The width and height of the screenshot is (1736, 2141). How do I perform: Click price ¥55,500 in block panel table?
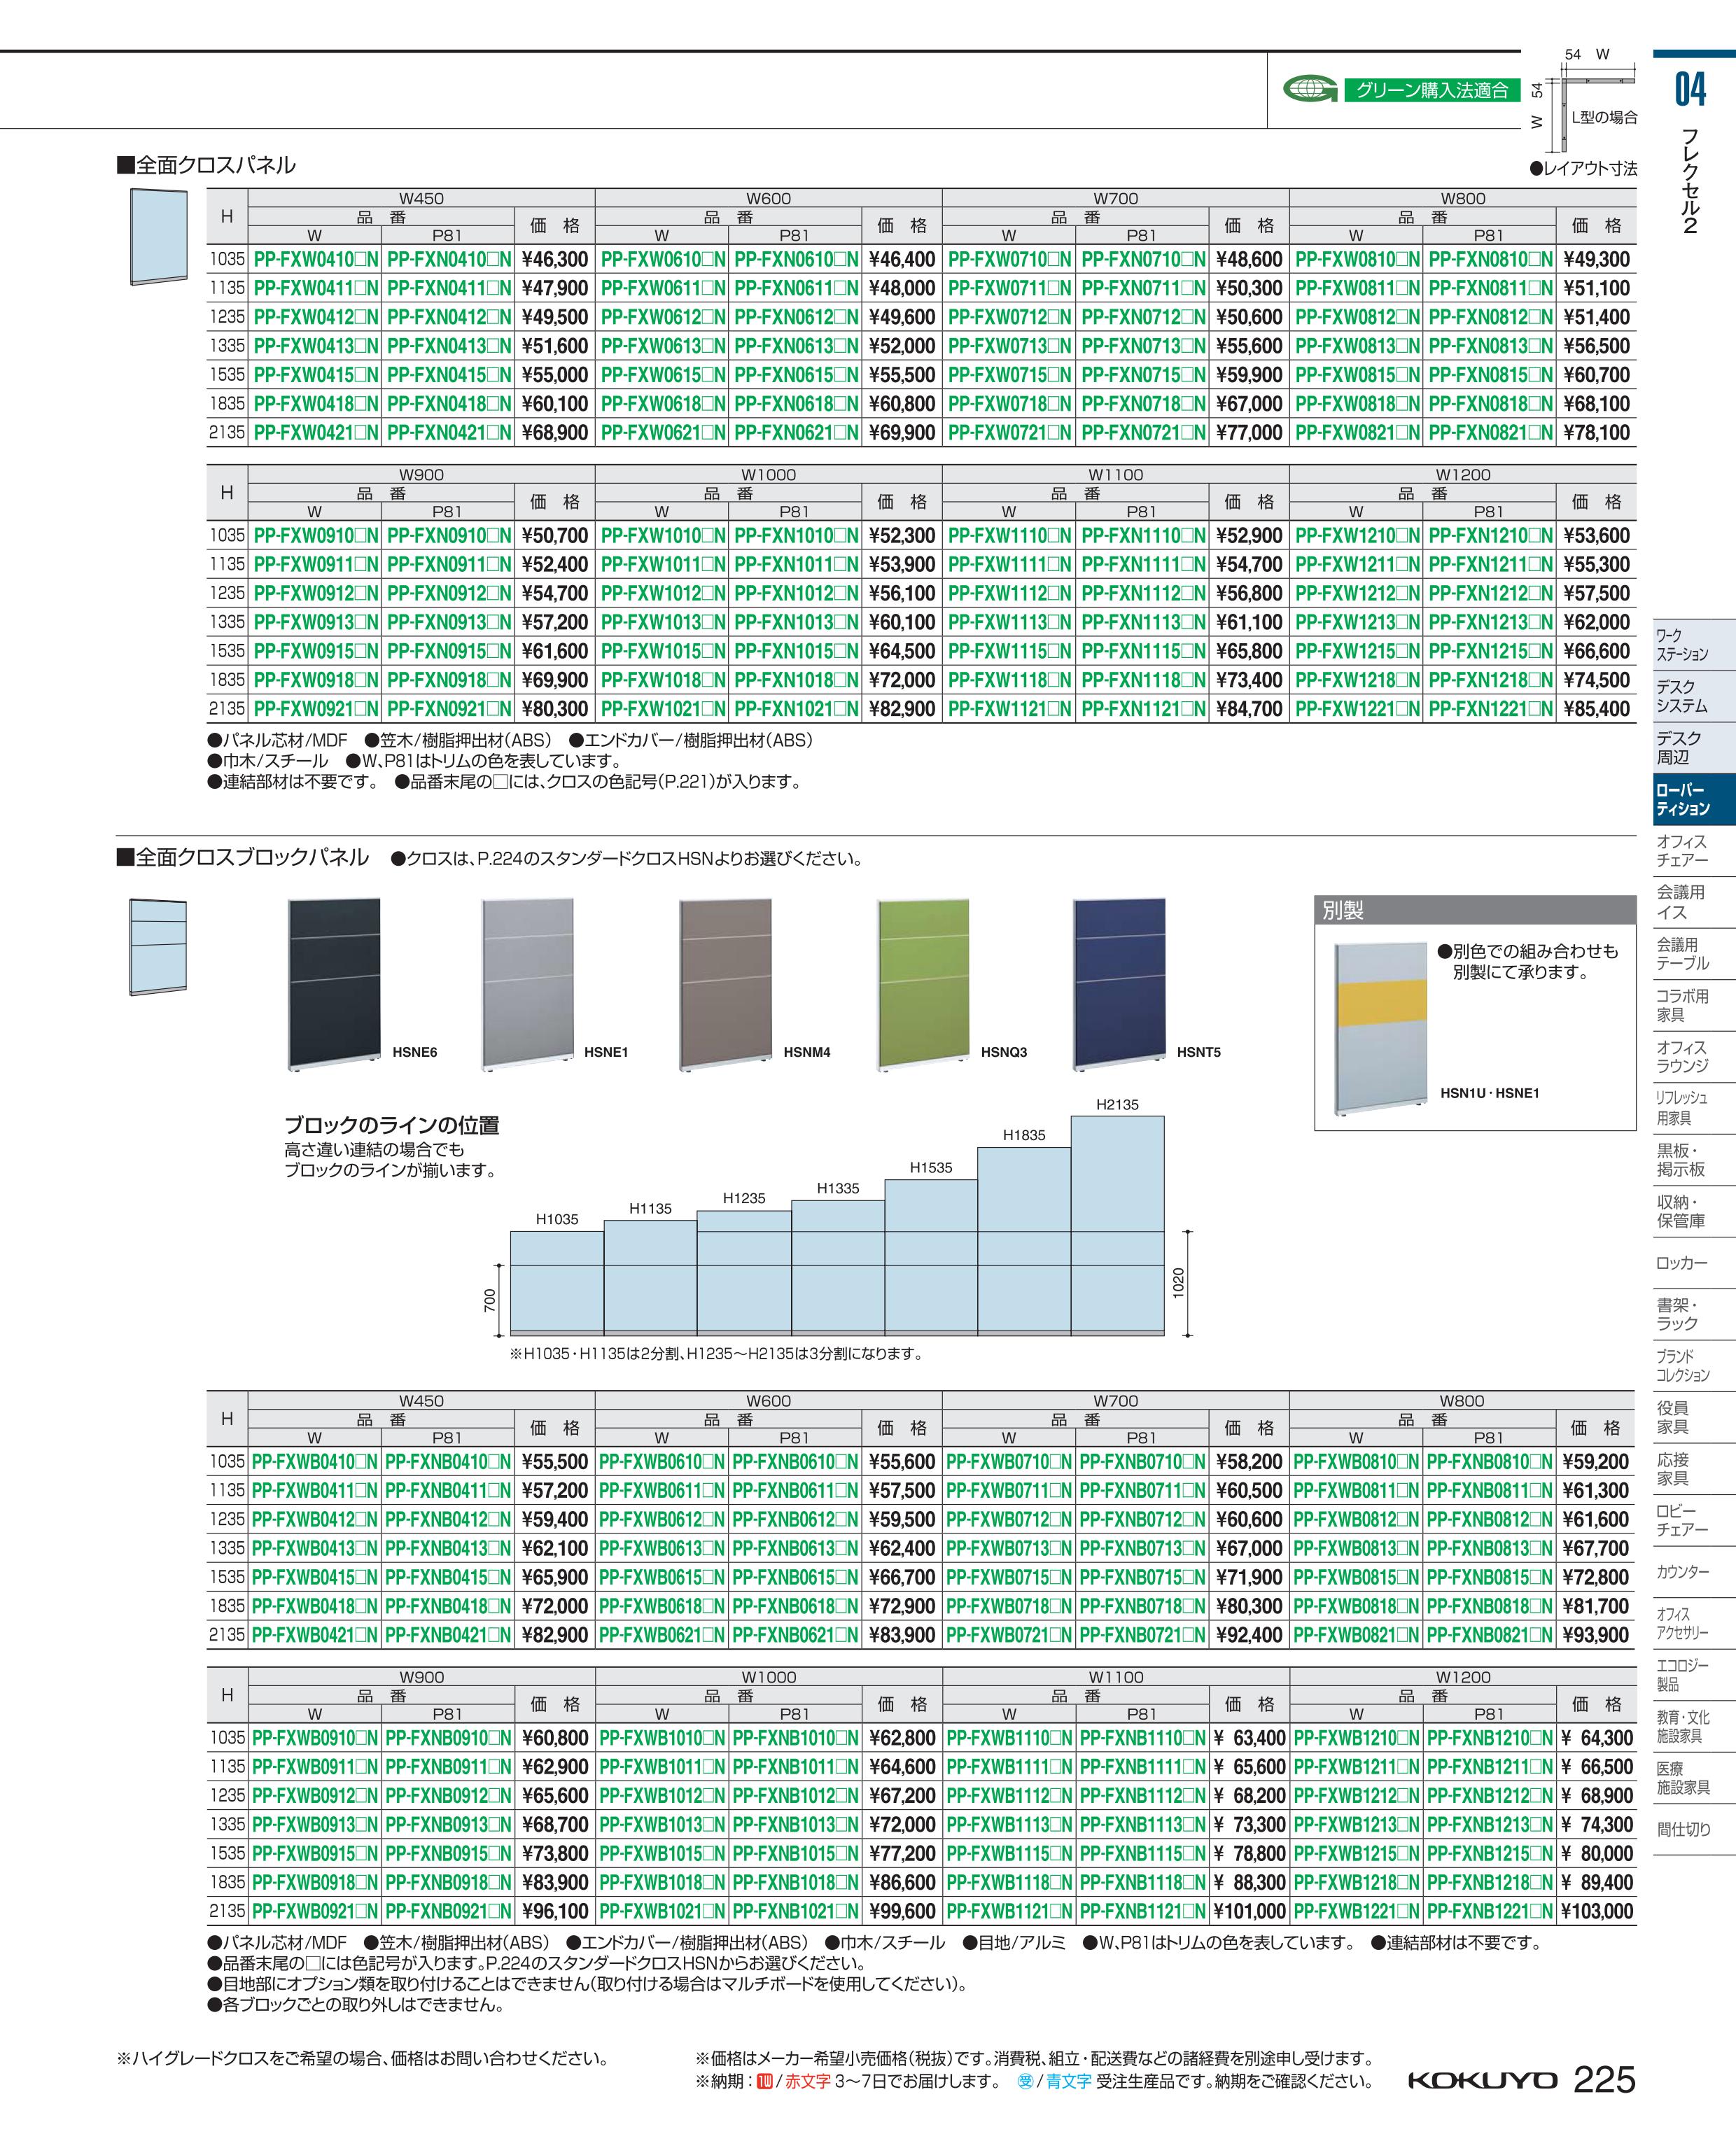pyautogui.click(x=555, y=1461)
